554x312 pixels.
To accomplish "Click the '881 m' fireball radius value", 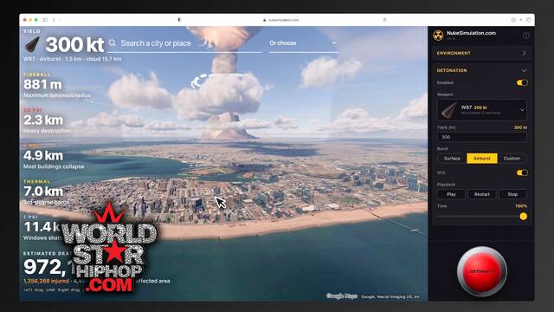I will coord(42,85).
